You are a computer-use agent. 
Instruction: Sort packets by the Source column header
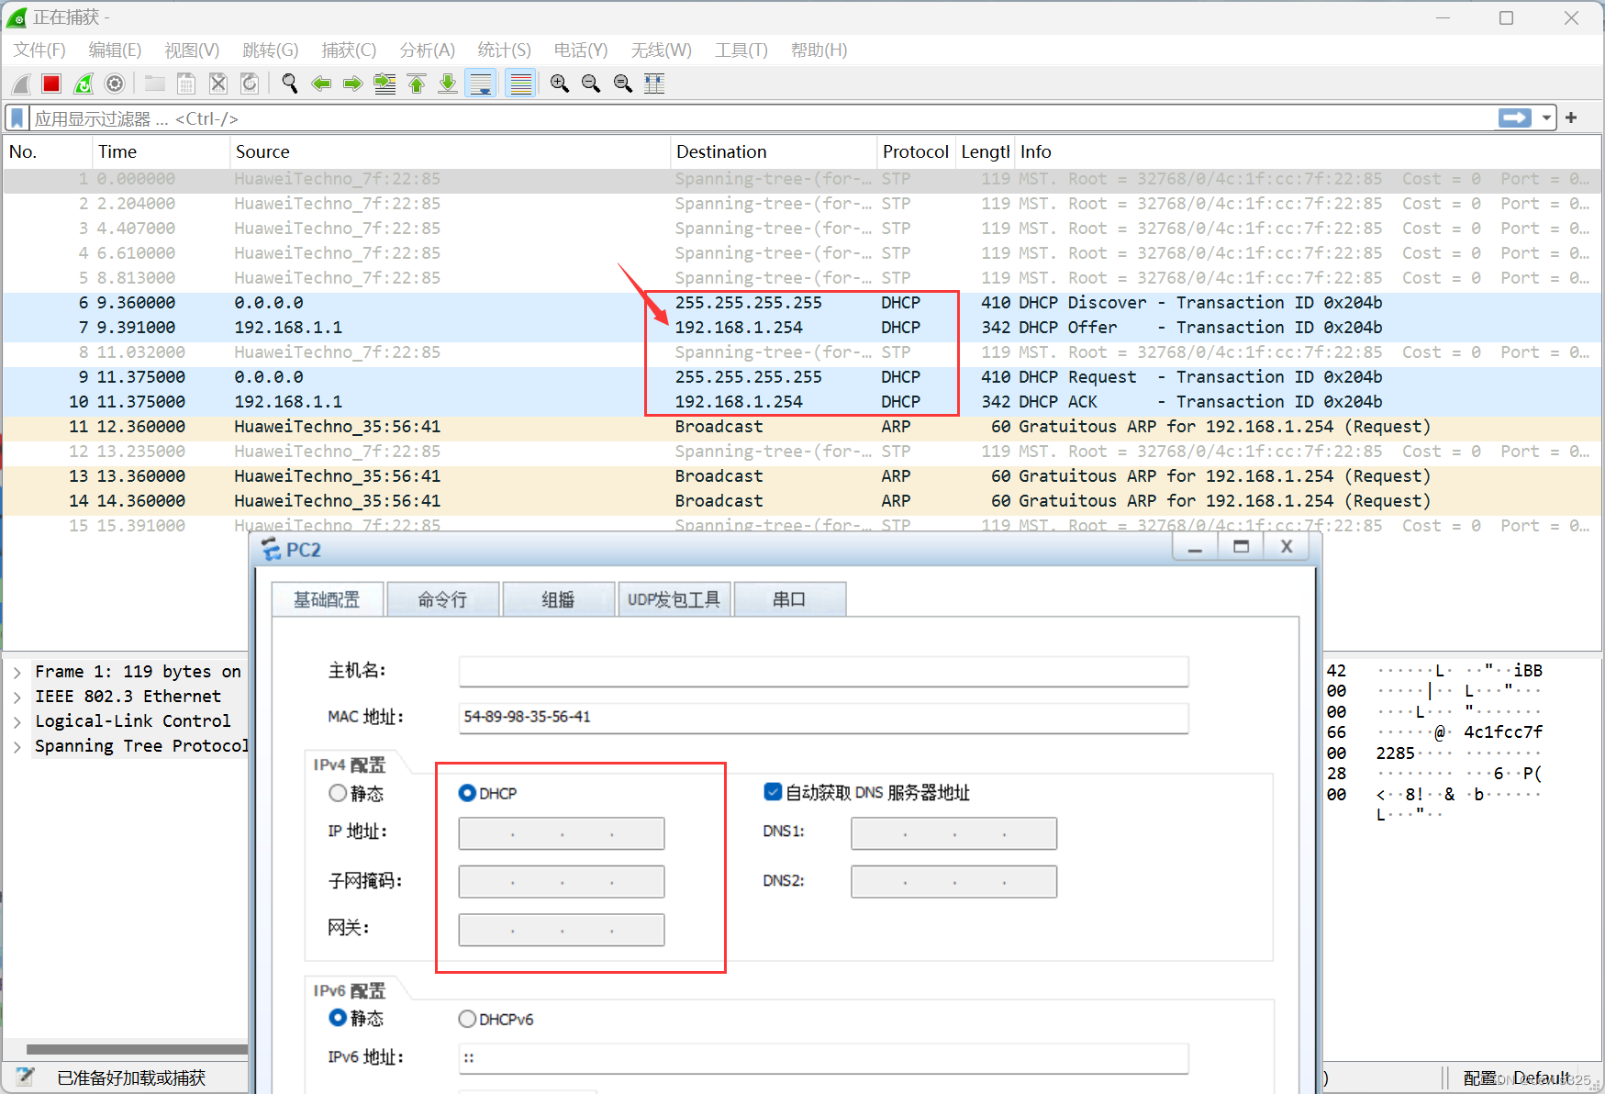click(450, 151)
